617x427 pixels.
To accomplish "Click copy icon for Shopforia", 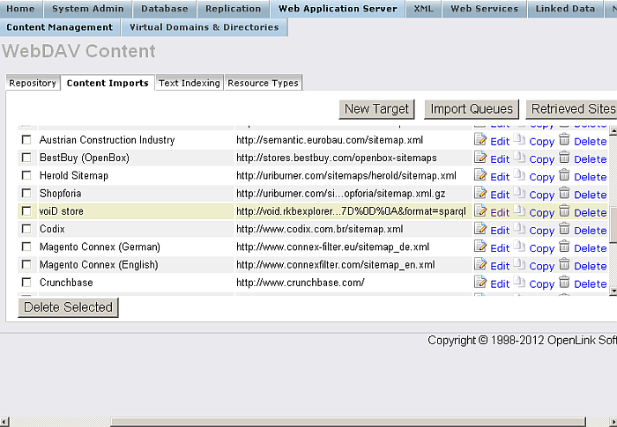I will point(519,193).
